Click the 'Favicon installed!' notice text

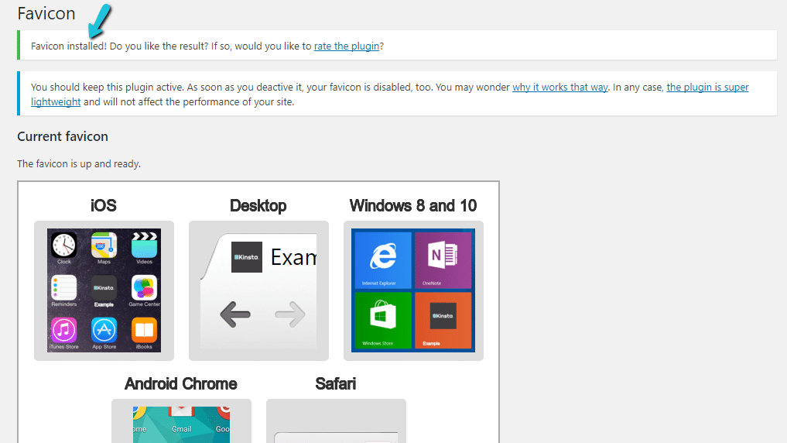(69, 46)
